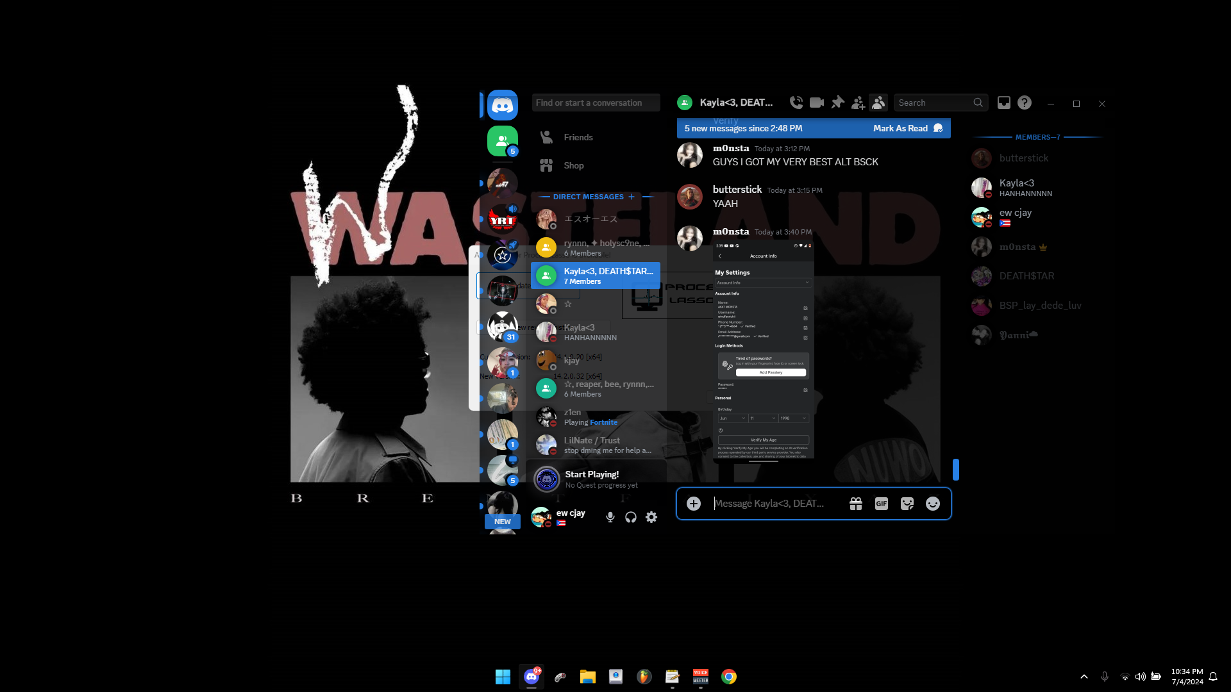Image resolution: width=1231 pixels, height=692 pixels.
Task: Mute the microphone in the user panel
Action: (x=610, y=517)
